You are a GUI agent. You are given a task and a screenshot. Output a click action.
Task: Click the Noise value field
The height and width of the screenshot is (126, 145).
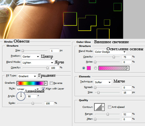[x=127, y=62]
